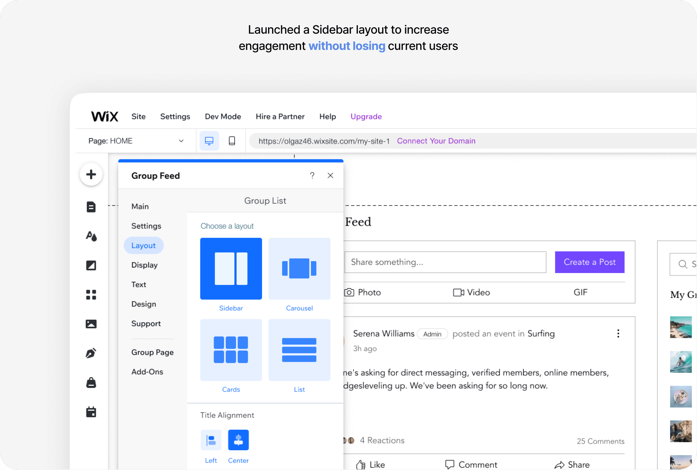Open post options three-dot menu
This screenshot has height=470, width=697.
(618, 333)
